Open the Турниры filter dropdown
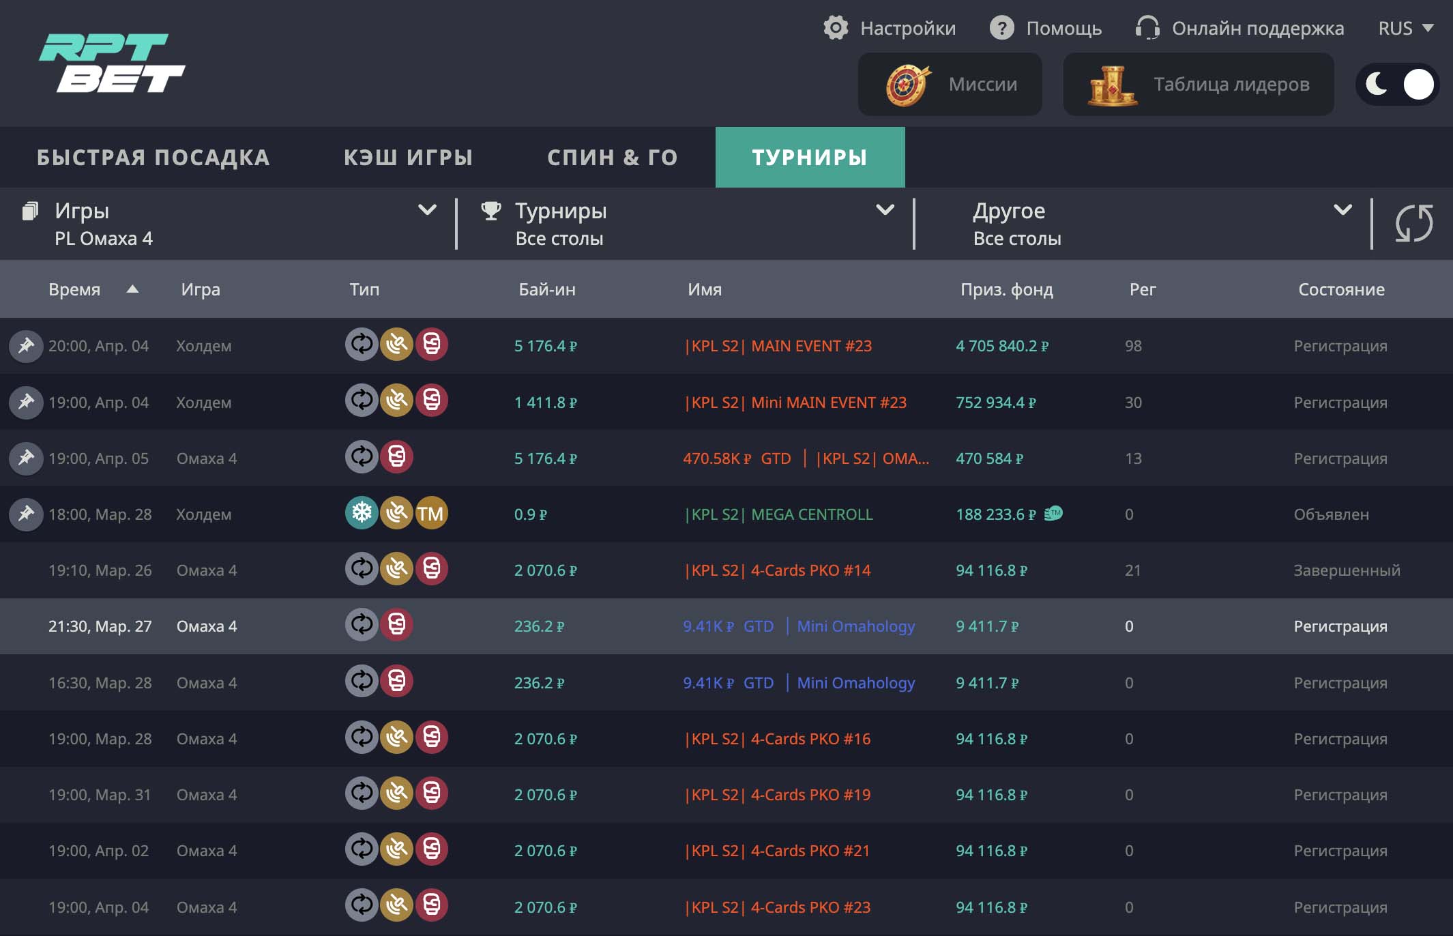 884,210
